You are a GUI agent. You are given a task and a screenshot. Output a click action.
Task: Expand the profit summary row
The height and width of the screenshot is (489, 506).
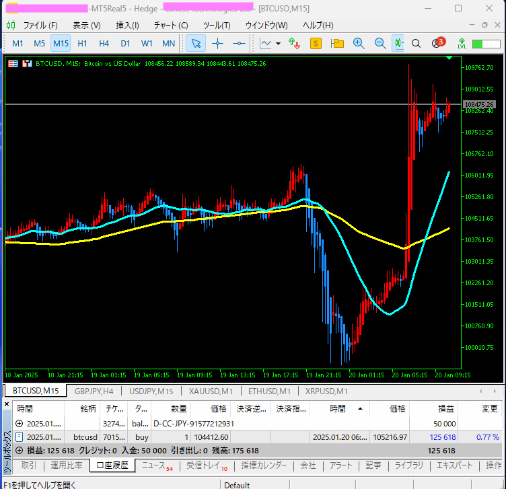pyautogui.click(x=19, y=450)
